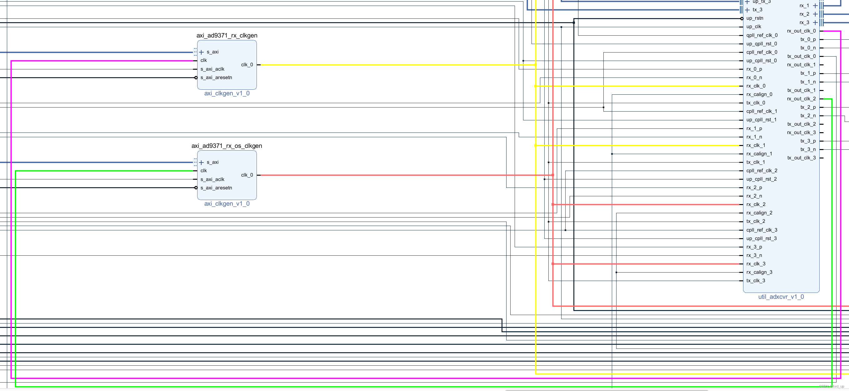Click the util_adxcvr_v1_0 block label
Screen dimensions: 849x391
point(781,297)
